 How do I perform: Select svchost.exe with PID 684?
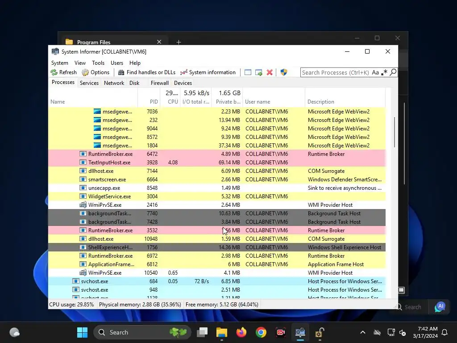[217, 281]
